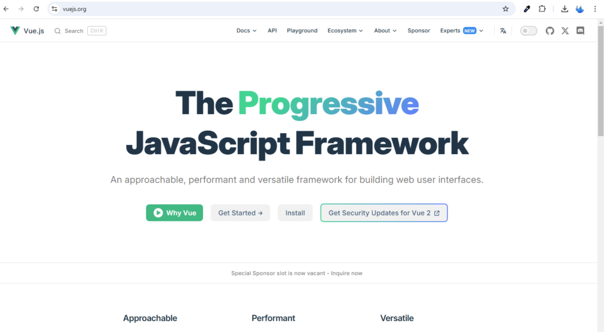Click the play icon in Why Vue
This screenshot has height=332, width=604.
[158, 213]
